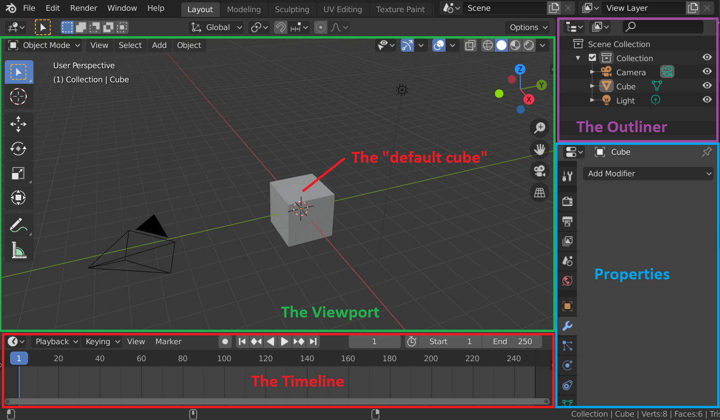The width and height of the screenshot is (720, 420).
Task: Open the World properties tab
Action: (x=567, y=281)
